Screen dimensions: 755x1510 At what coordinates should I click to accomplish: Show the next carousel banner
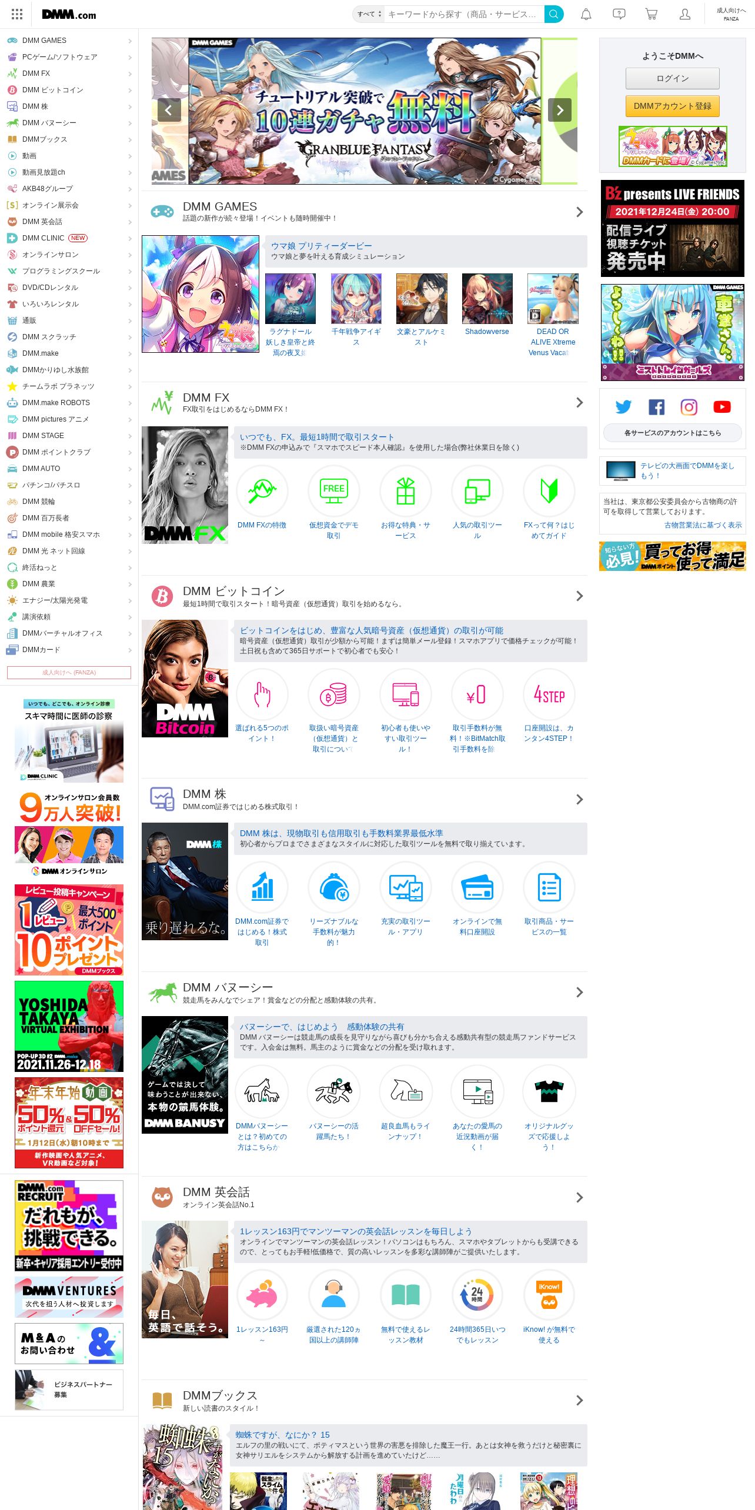point(560,110)
